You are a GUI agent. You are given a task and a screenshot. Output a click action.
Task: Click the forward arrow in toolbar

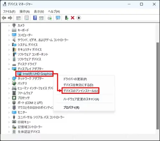coord(10,18)
